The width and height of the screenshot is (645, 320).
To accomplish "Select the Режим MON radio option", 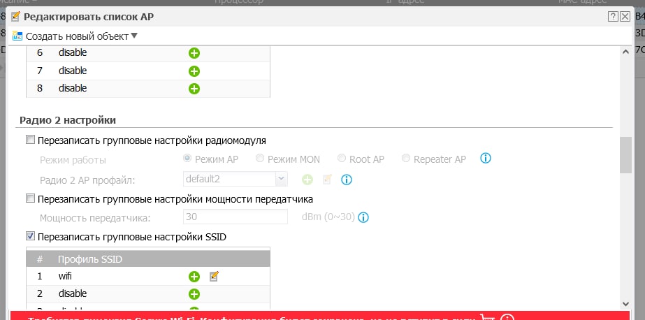I will pos(260,159).
